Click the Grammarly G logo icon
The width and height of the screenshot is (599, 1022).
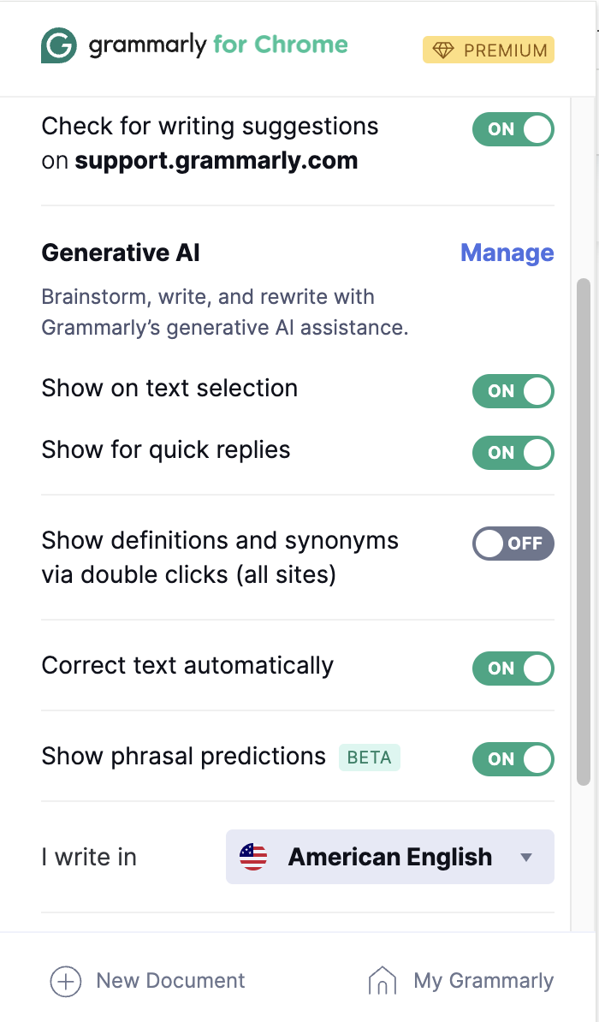59,45
